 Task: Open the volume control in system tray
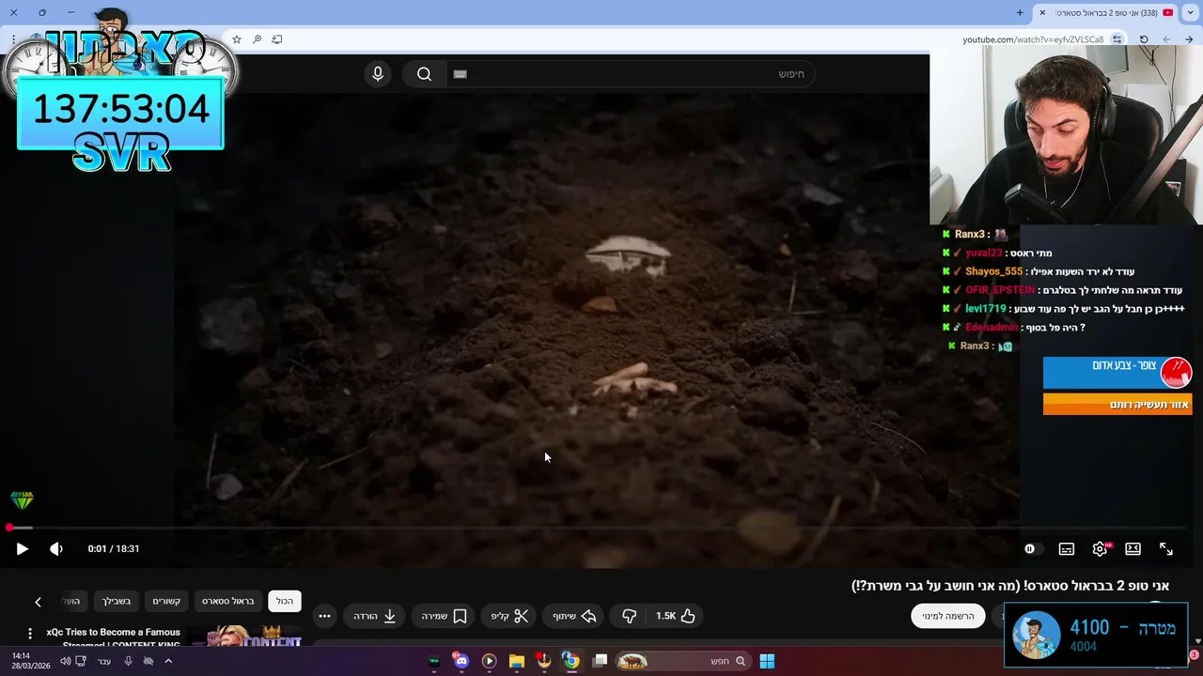tap(66, 661)
